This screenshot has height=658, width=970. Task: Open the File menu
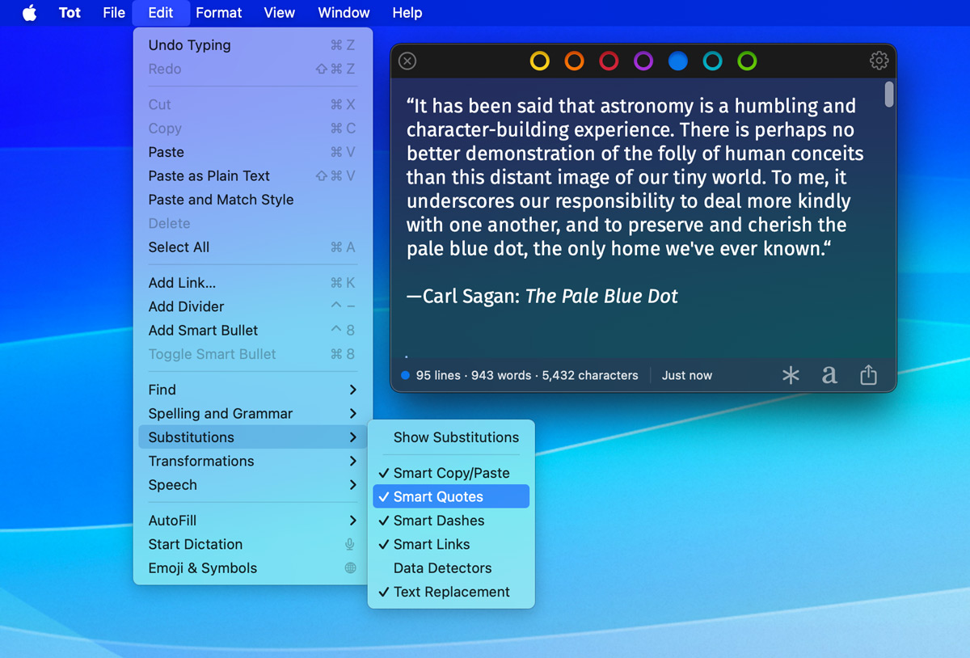pos(114,13)
